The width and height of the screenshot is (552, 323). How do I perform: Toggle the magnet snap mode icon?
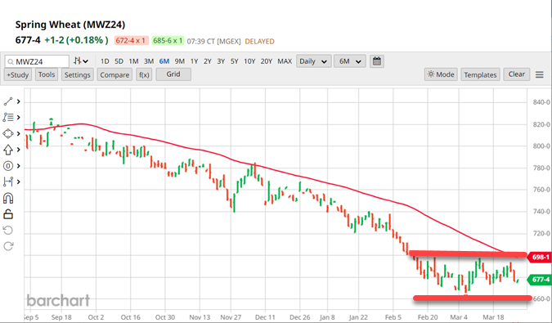[x=8, y=198]
